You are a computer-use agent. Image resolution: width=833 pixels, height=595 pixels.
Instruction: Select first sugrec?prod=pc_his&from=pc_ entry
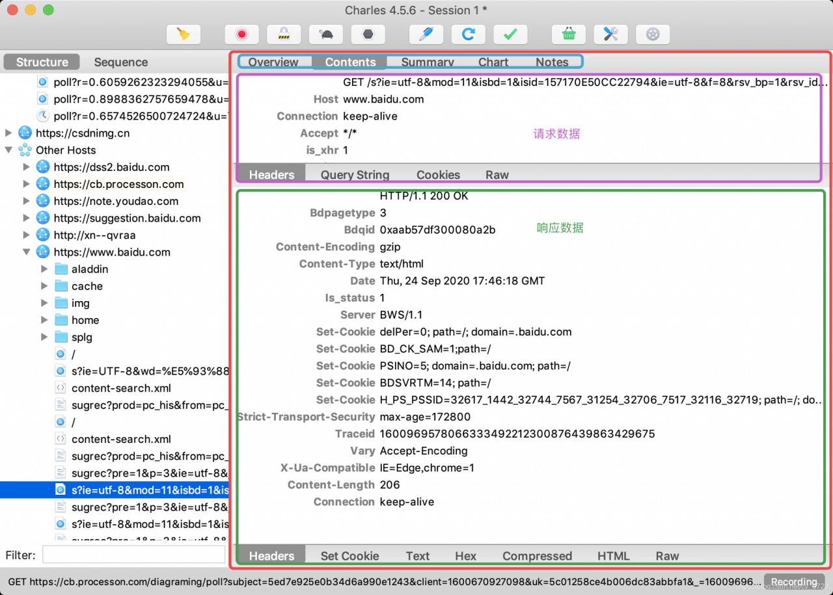coord(150,405)
